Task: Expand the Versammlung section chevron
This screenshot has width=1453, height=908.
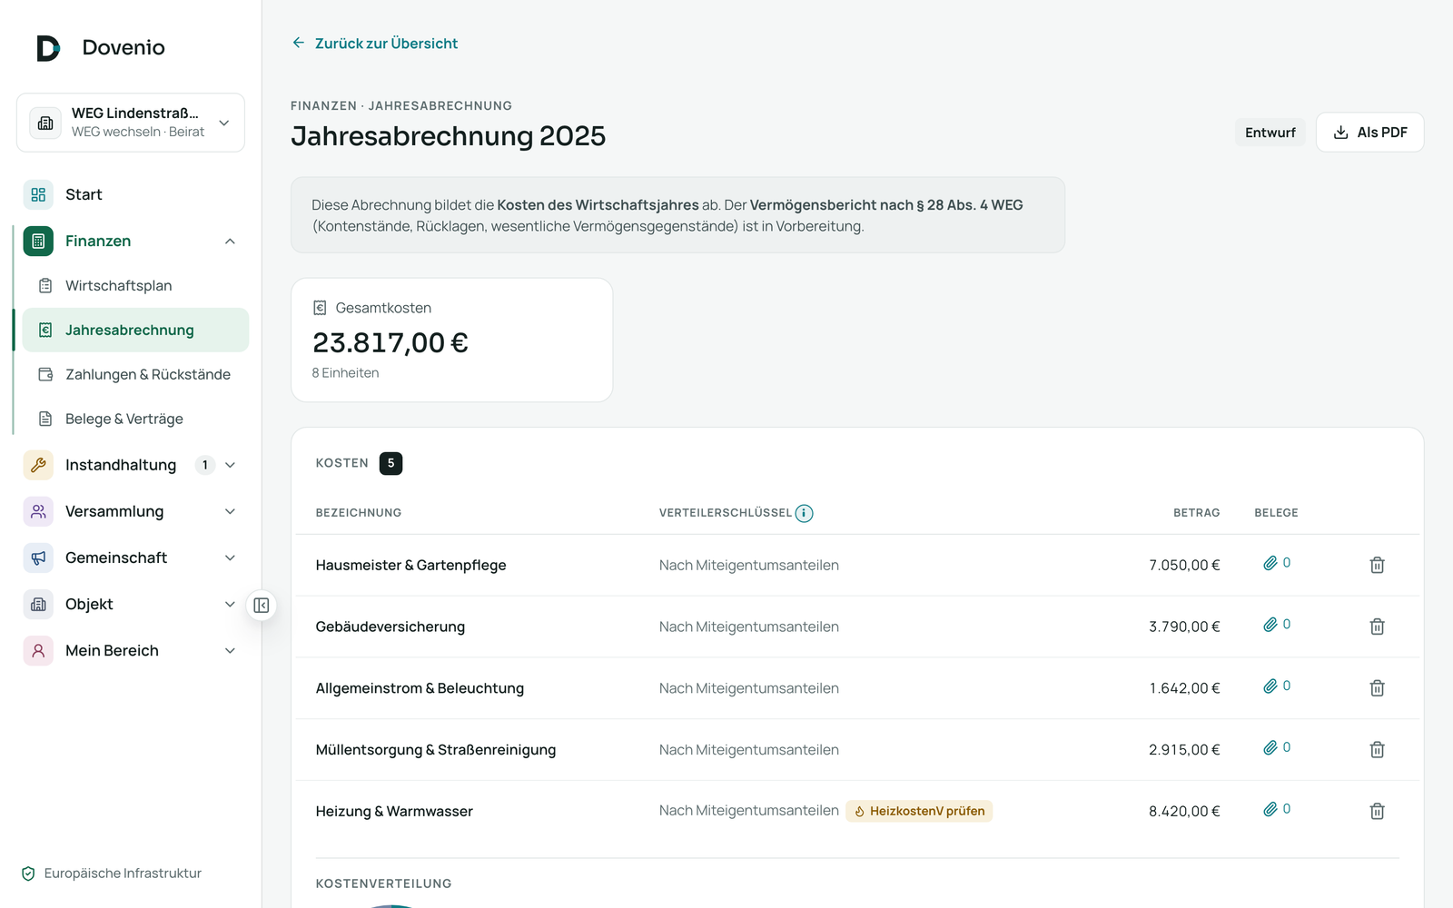Action: [x=230, y=511]
